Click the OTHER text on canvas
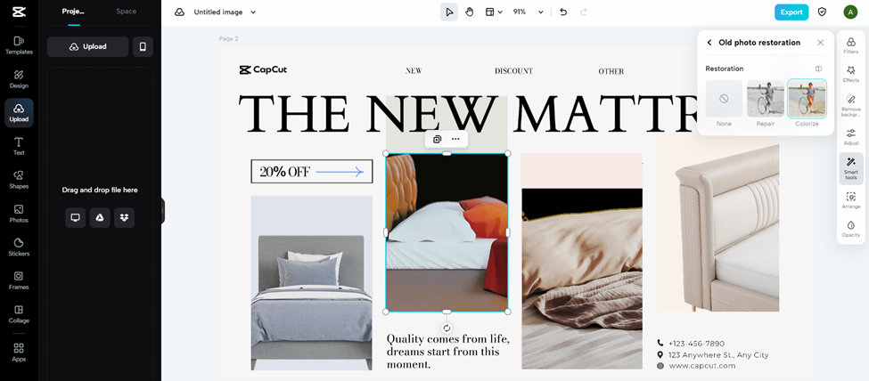Screen dimensions: 869x381 [x=611, y=71]
